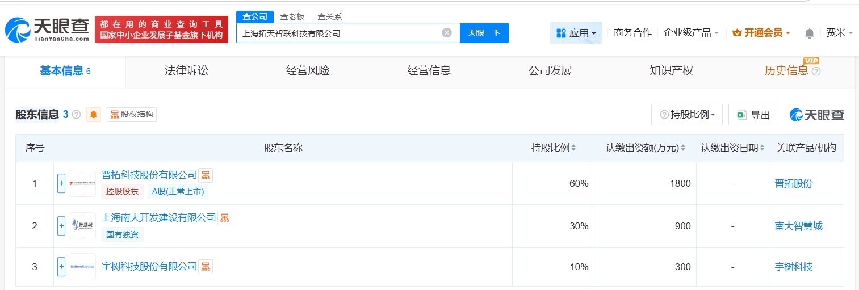Clear the search box with X icon
859x290 pixels.
[447, 33]
